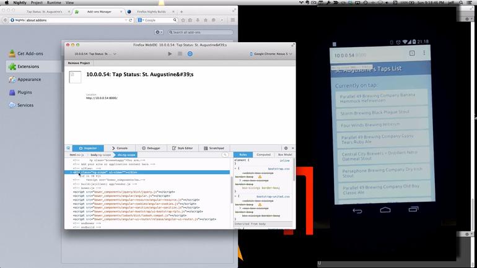The width and height of the screenshot is (477, 268).
Task: Click the project icon thumbnail placeholder
Action: tap(75, 77)
